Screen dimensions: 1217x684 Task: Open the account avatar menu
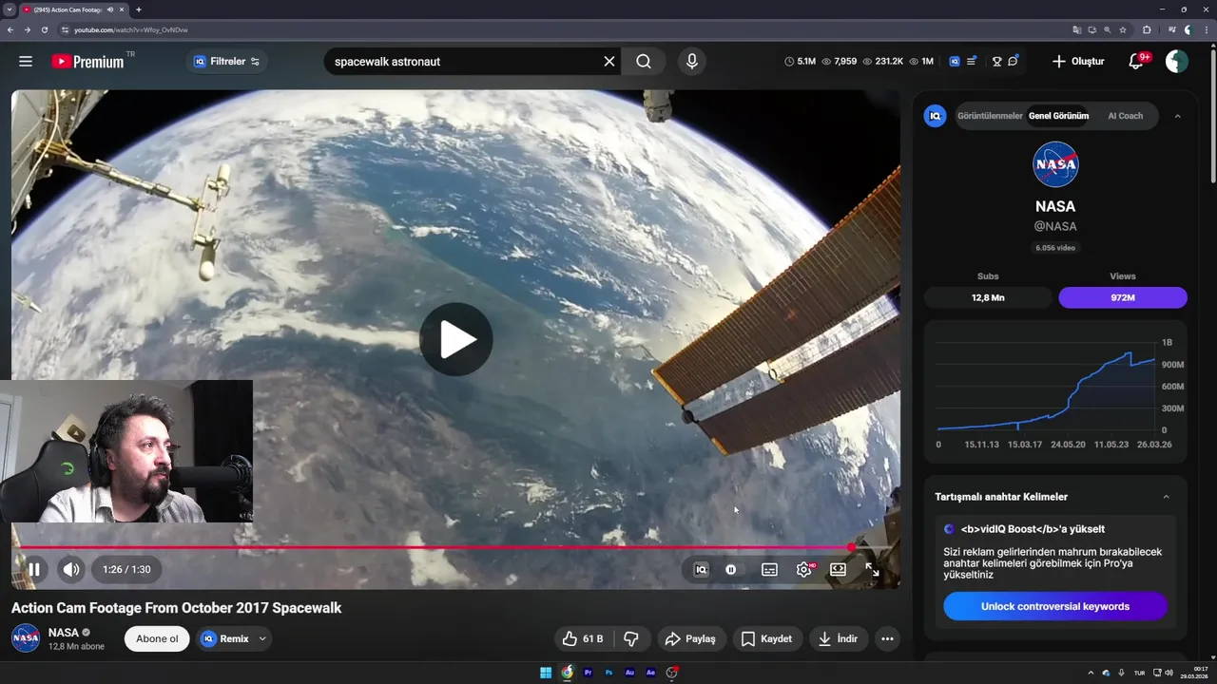tap(1177, 62)
